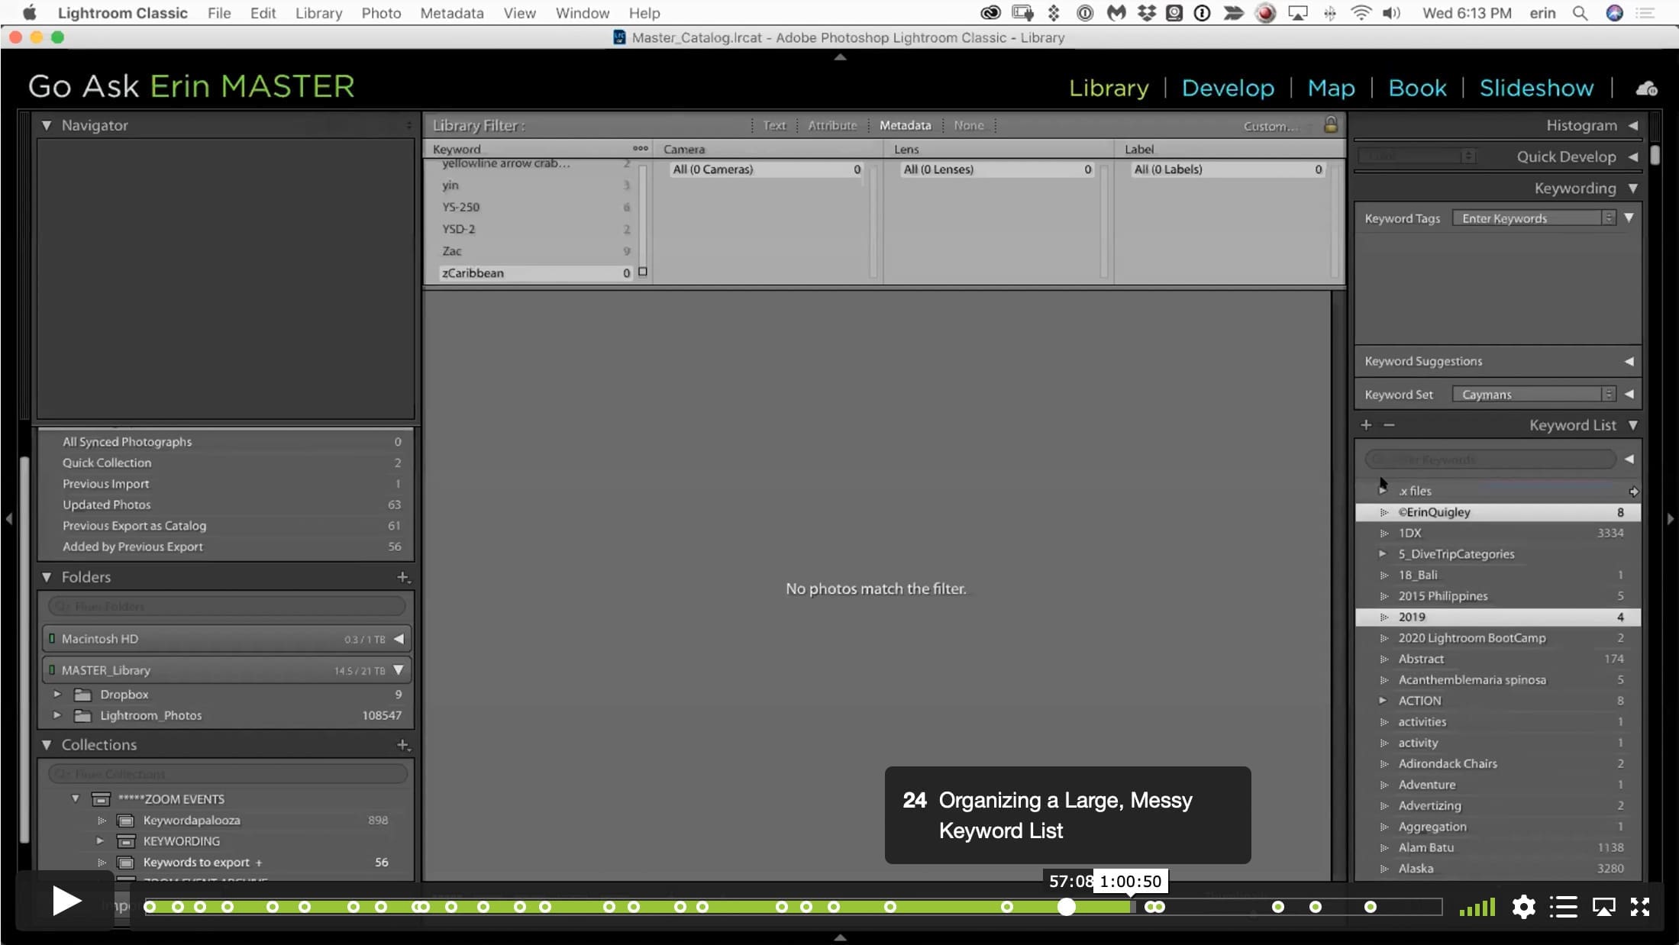Expand the Lightroom_Photos folder

coord(57,715)
